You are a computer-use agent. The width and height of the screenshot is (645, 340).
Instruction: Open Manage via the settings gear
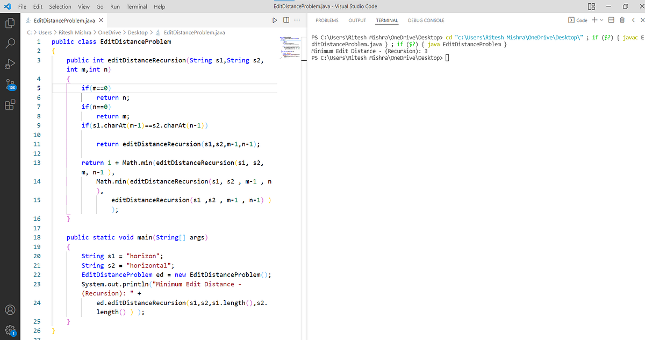9,330
